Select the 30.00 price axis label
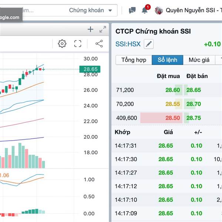Viewport: 222px width, 222px height. point(91,58)
